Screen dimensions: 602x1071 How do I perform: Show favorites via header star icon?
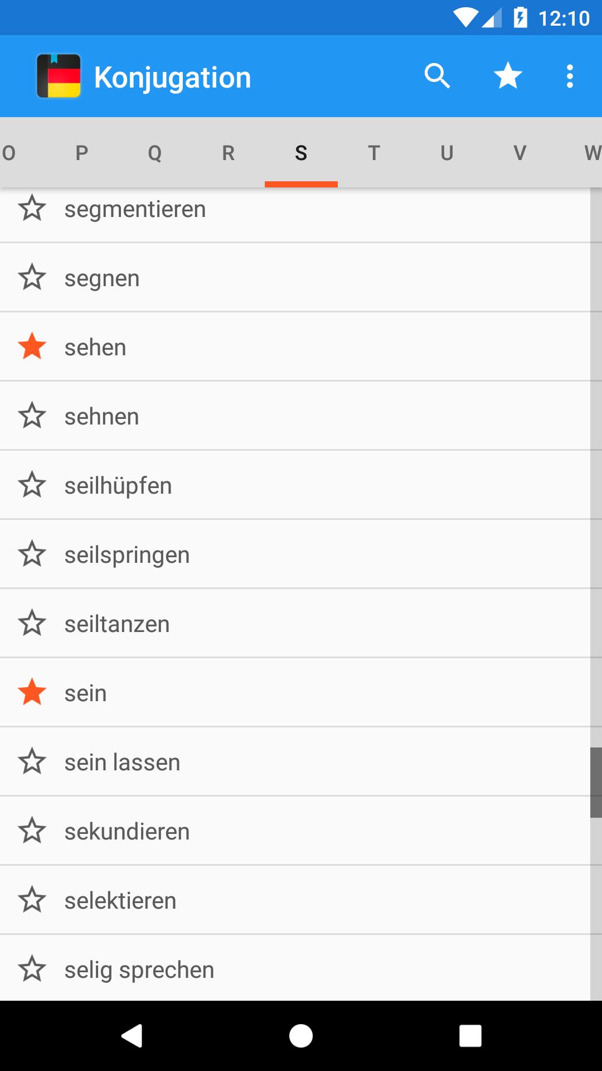508,76
